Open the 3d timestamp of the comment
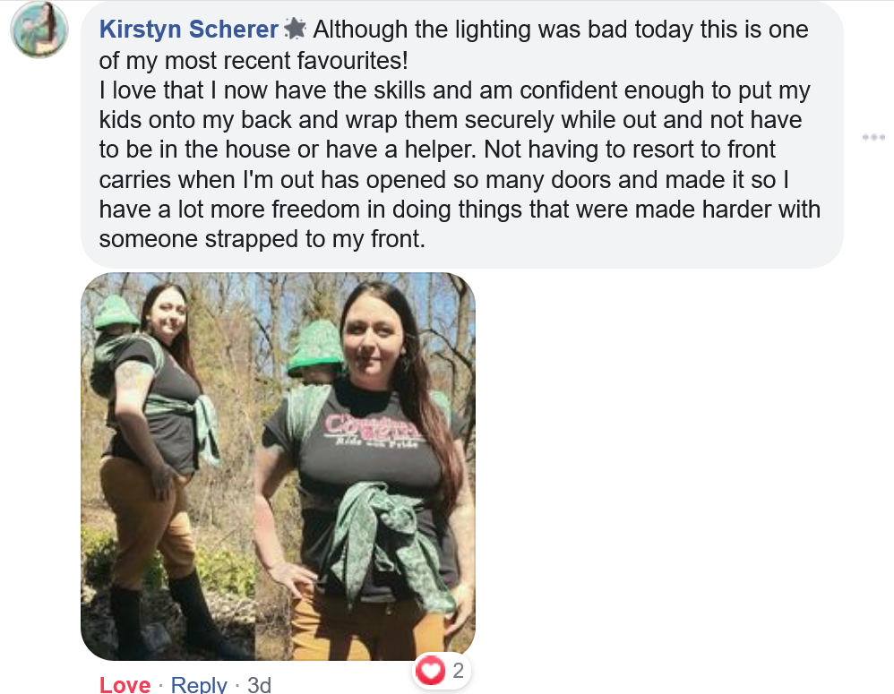This screenshot has height=694, width=894. tap(260, 684)
